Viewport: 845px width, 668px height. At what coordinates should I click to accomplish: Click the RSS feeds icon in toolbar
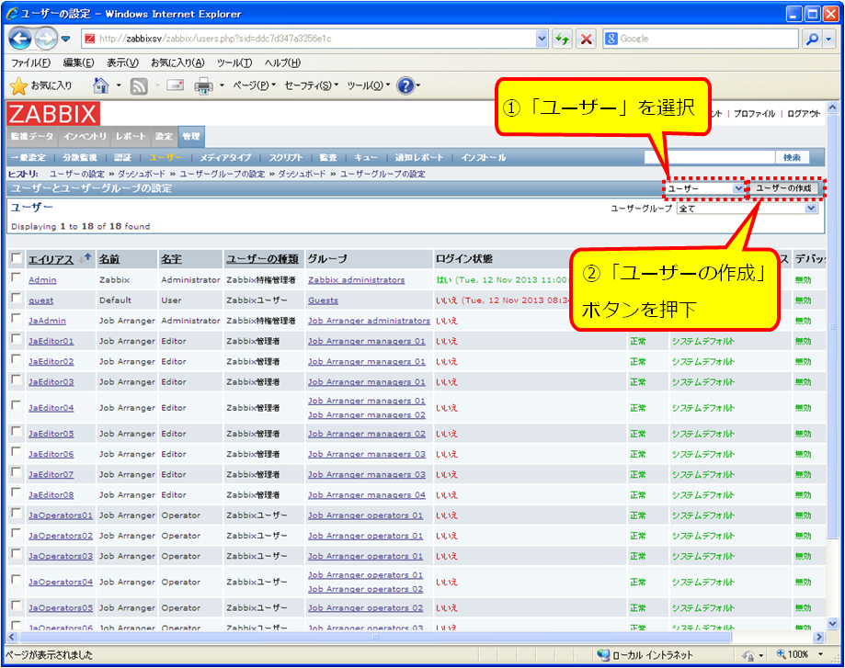139,85
